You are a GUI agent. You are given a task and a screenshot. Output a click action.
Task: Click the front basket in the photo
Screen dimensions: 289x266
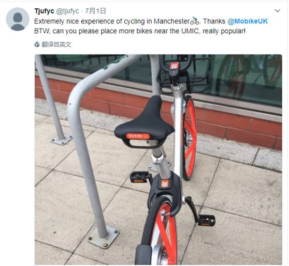point(184,74)
